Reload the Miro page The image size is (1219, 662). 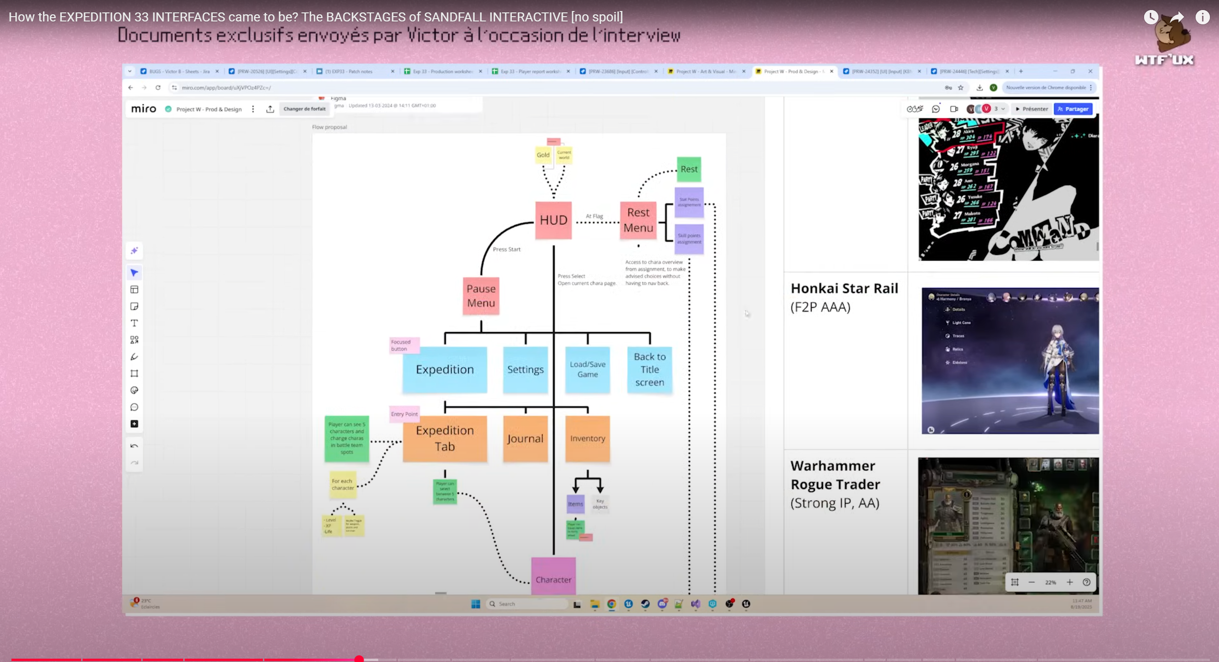[x=158, y=87]
